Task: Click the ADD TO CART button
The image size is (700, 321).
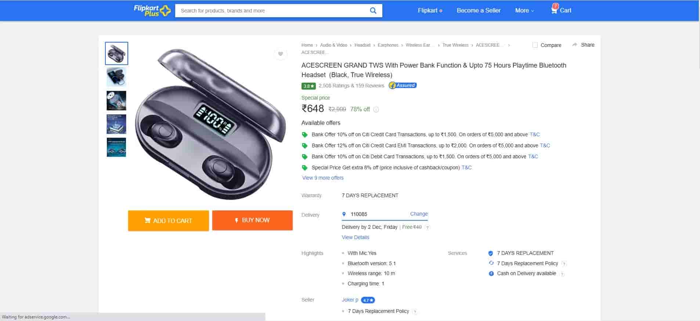Action: (x=169, y=220)
